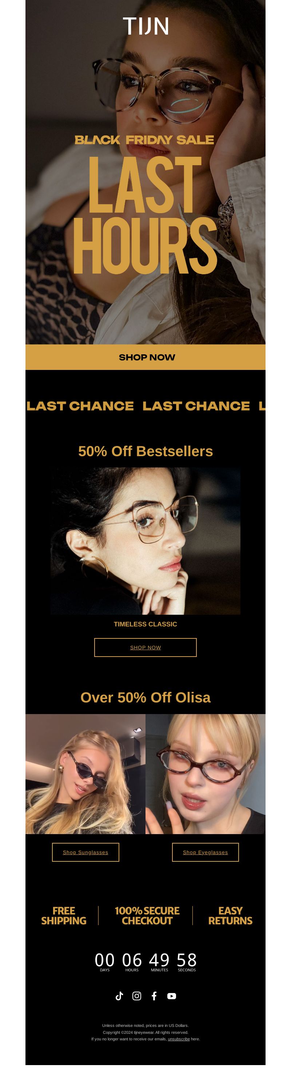Click the unsubscribe link in footer
This screenshot has height=1072, width=291.
click(179, 1039)
